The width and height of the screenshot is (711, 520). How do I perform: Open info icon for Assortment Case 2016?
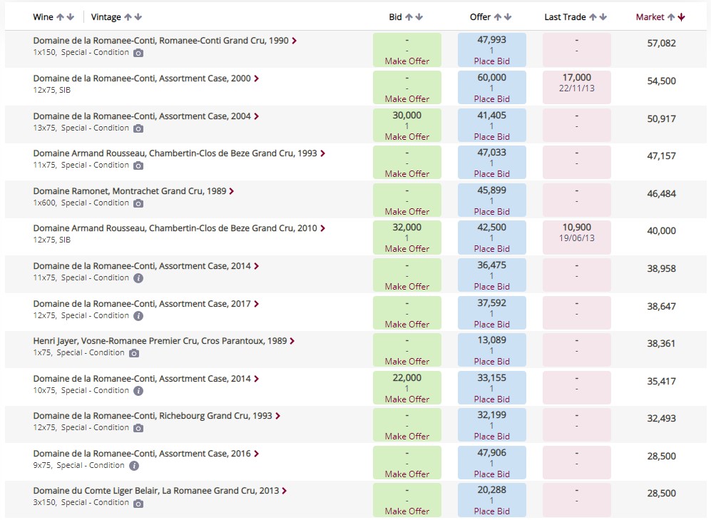pos(134,466)
